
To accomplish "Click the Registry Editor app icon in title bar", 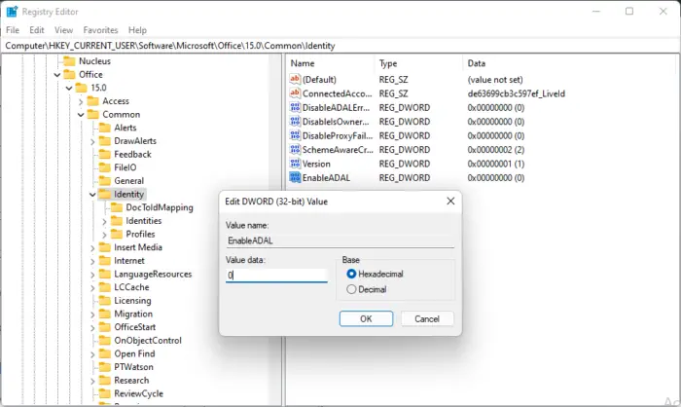I will pyautogui.click(x=12, y=12).
